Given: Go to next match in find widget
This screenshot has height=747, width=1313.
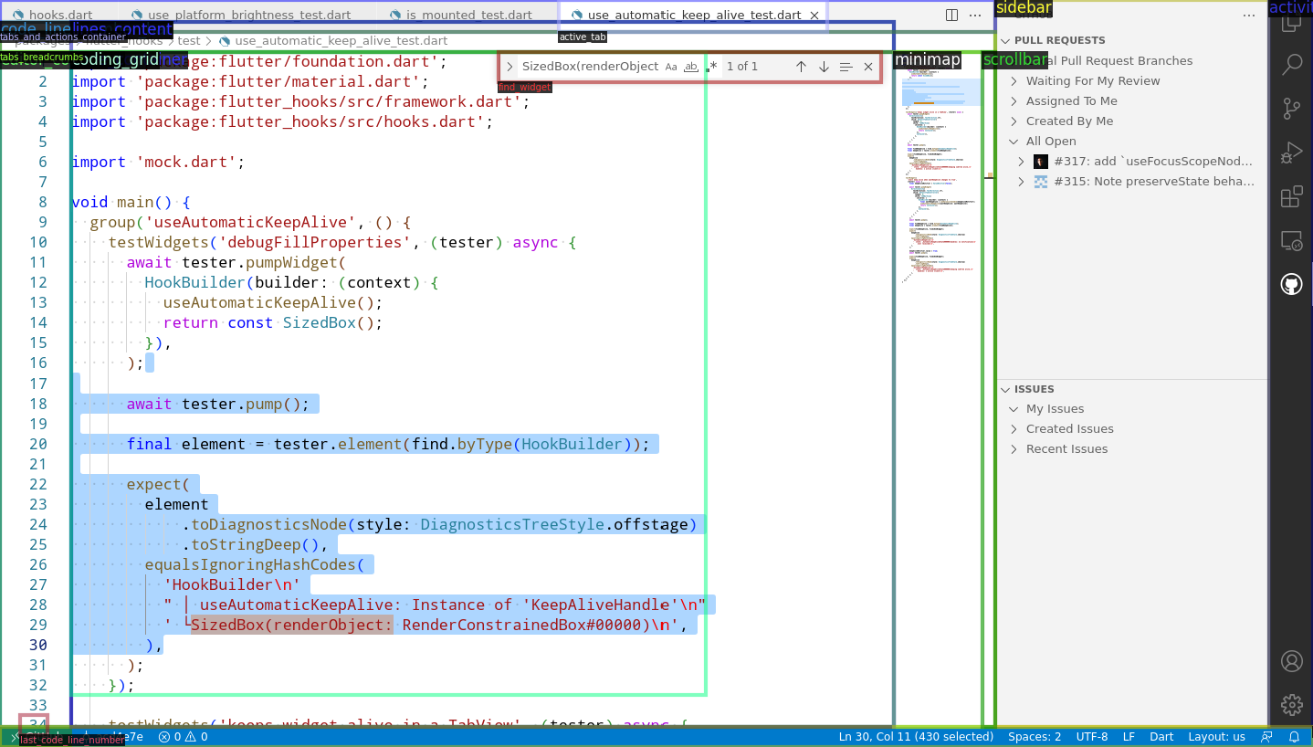Looking at the screenshot, I should coord(824,67).
